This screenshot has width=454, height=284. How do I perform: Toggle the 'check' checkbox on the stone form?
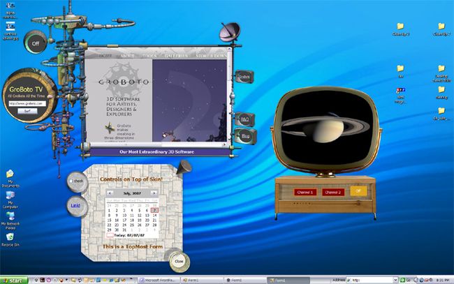[x=71, y=181]
